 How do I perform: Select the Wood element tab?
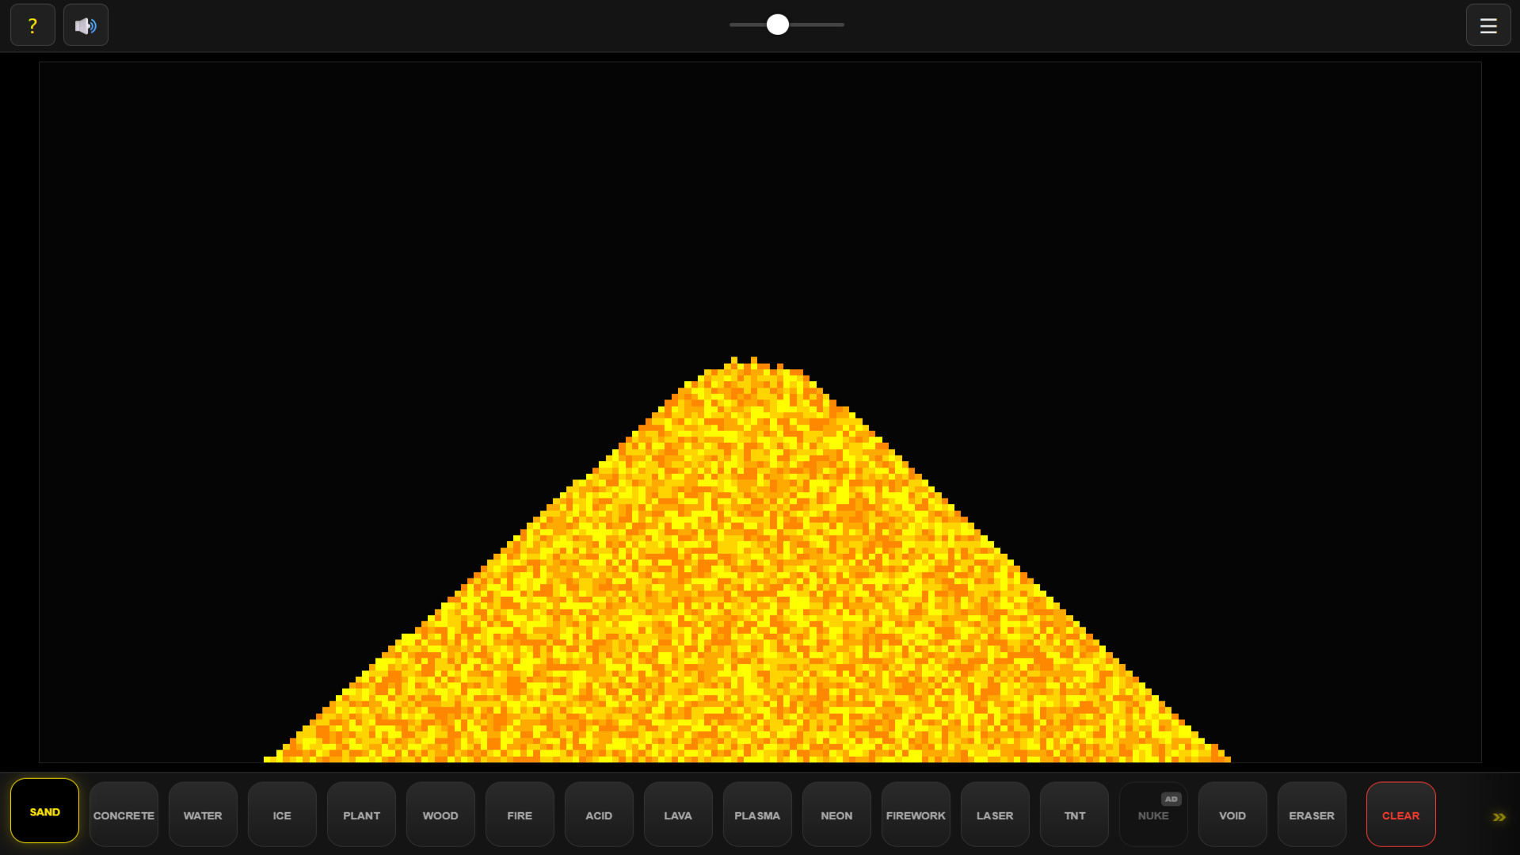(440, 815)
